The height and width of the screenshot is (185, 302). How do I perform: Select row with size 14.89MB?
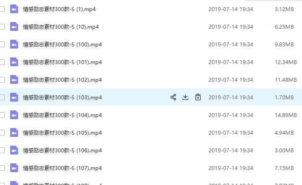[x=151, y=115]
